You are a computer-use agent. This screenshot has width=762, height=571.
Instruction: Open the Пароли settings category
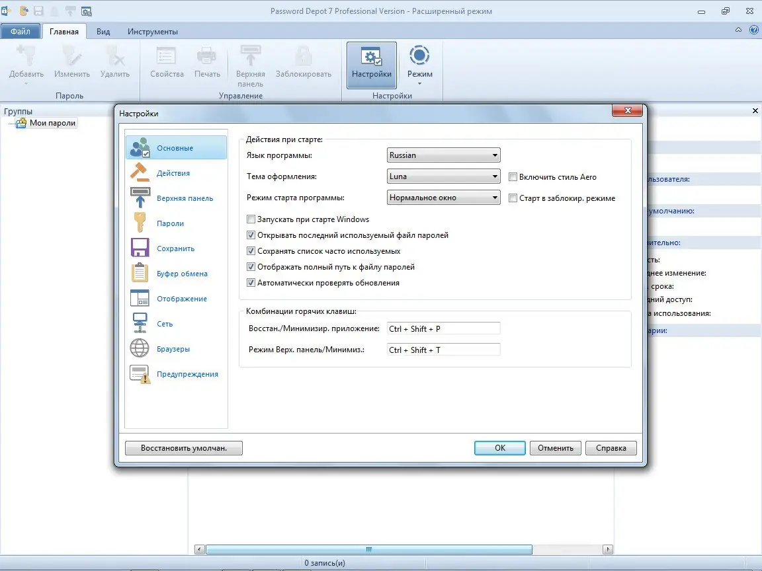177,223
